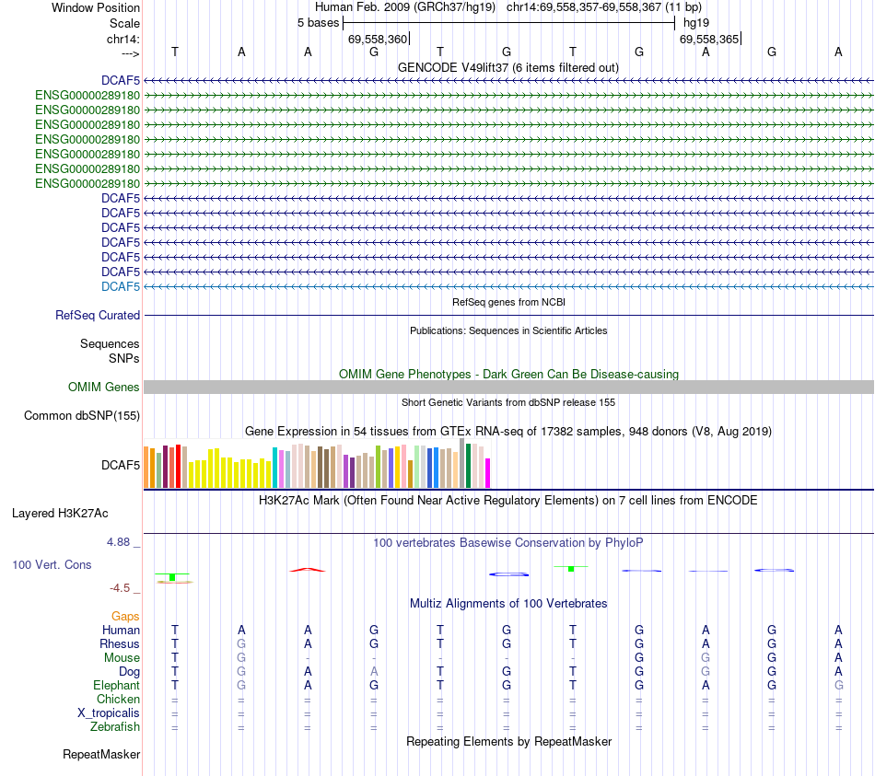The height and width of the screenshot is (776, 875).
Task: Open Publications: Sequences in Scientific Articles title
Action: coord(508,330)
